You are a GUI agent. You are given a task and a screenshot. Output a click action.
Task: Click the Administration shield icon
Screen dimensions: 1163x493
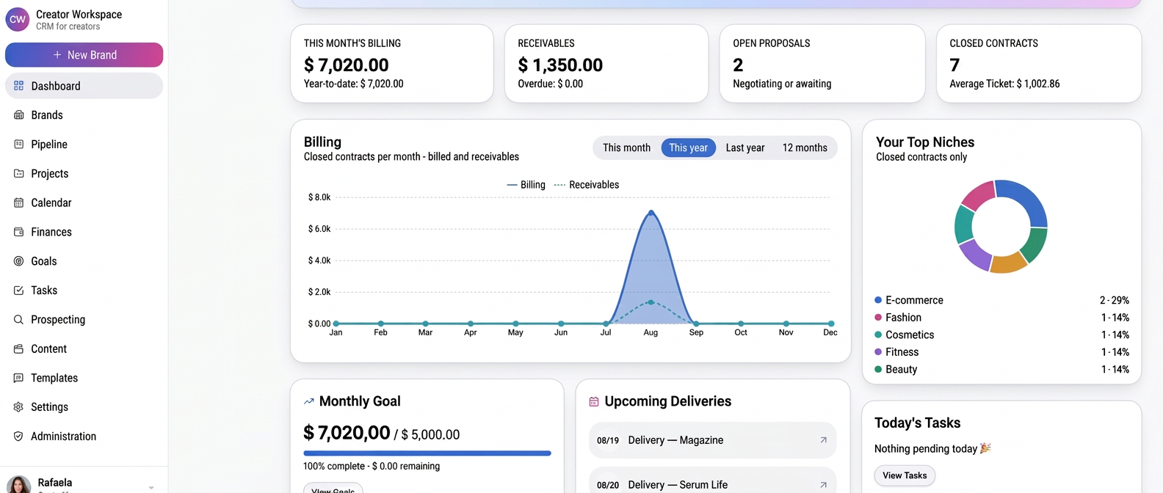click(19, 437)
